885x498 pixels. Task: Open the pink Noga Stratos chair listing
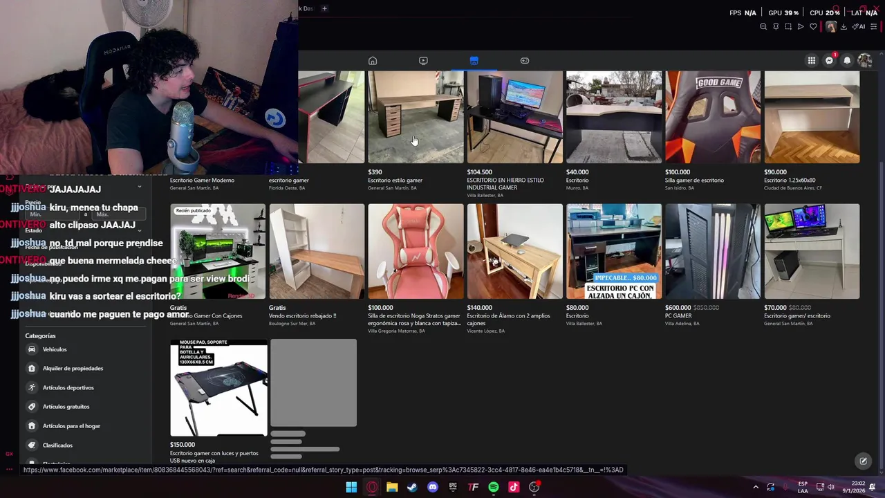pyautogui.click(x=416, y=269)
